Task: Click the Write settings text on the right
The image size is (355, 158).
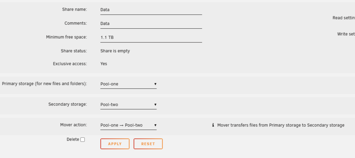Action: pyautogui.click(x=346, y=34)
